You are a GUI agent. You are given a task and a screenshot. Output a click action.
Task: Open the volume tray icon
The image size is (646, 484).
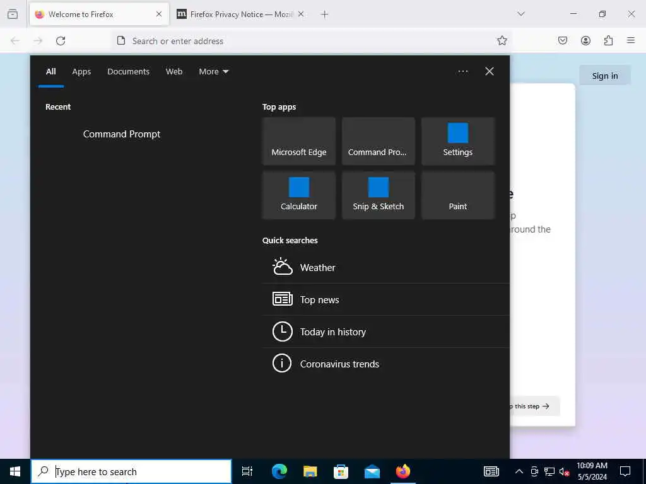pyautogui.click(x=564, y=471)
